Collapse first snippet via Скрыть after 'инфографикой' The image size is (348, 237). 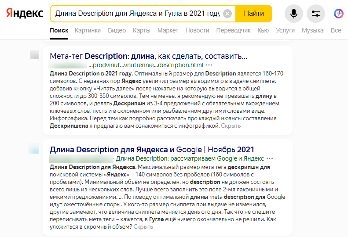pos(231,126)
